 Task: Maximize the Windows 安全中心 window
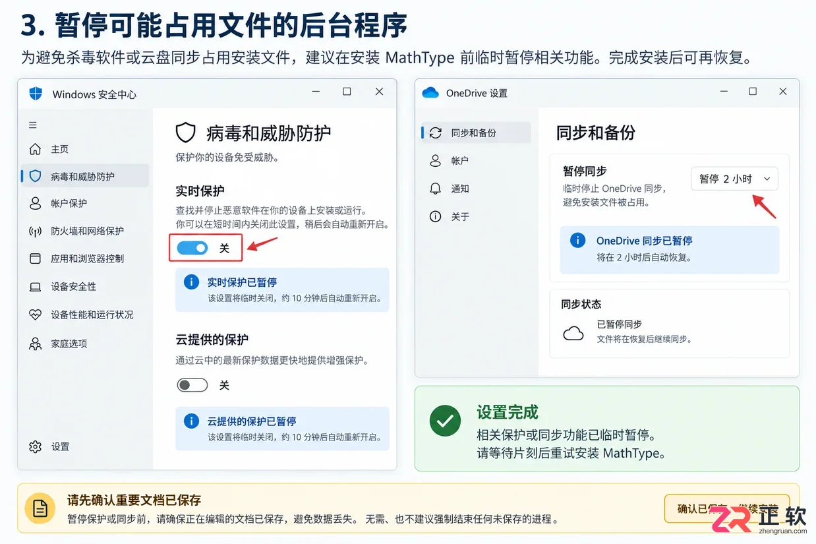pos(347,92)
